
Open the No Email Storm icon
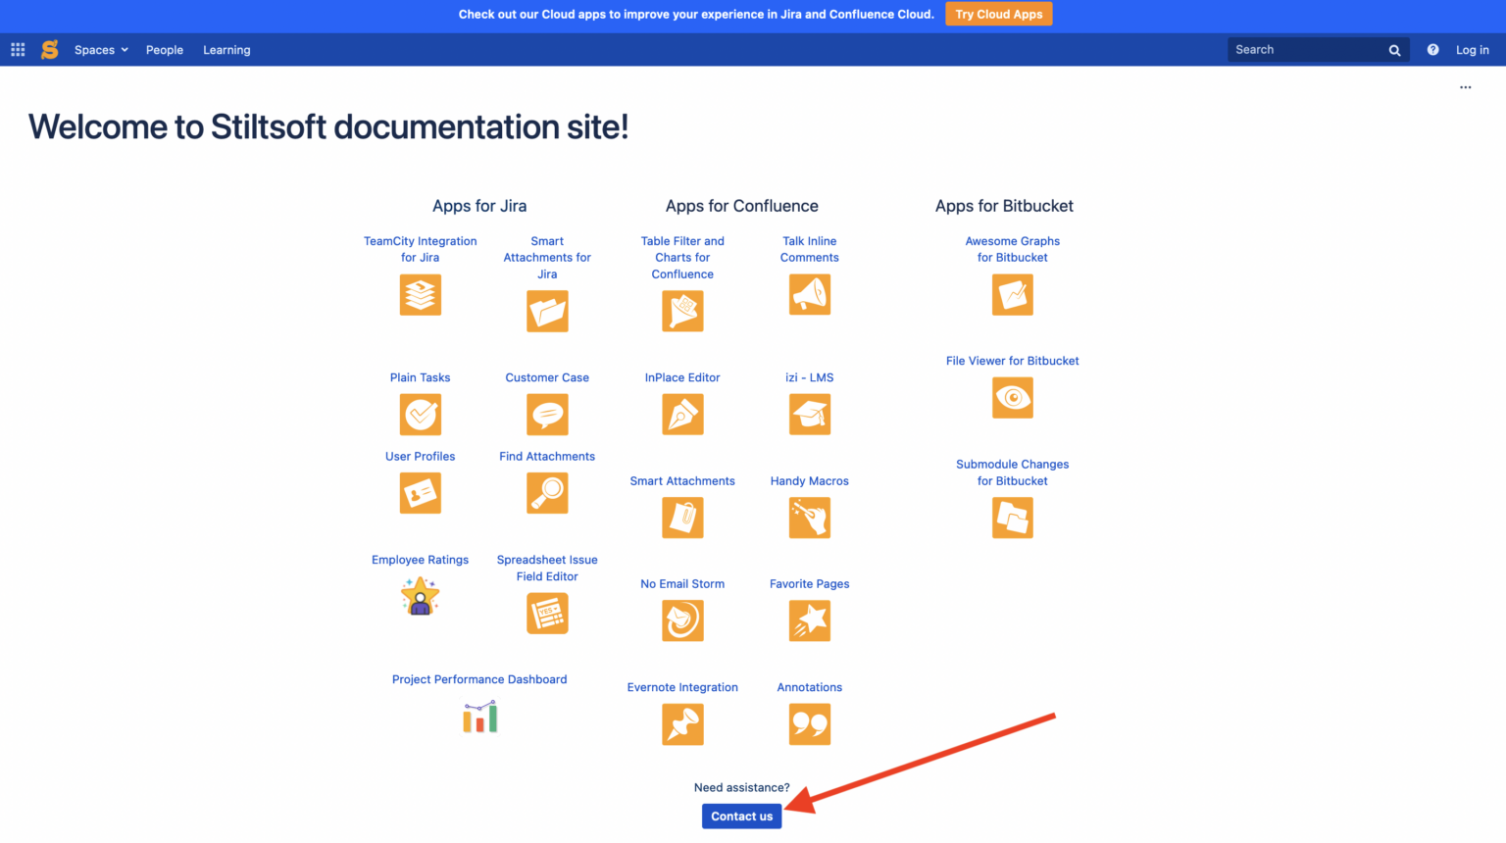(x=682, y=620)
